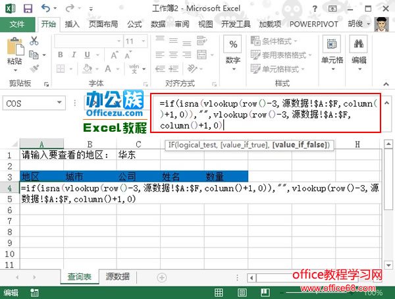The height and width of the screenshot is (299, 395).
Task: Toggle middle align icon
Action: tap(173, 41)
